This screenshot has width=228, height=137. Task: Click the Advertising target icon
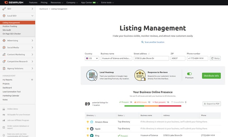tap(4, 40)
